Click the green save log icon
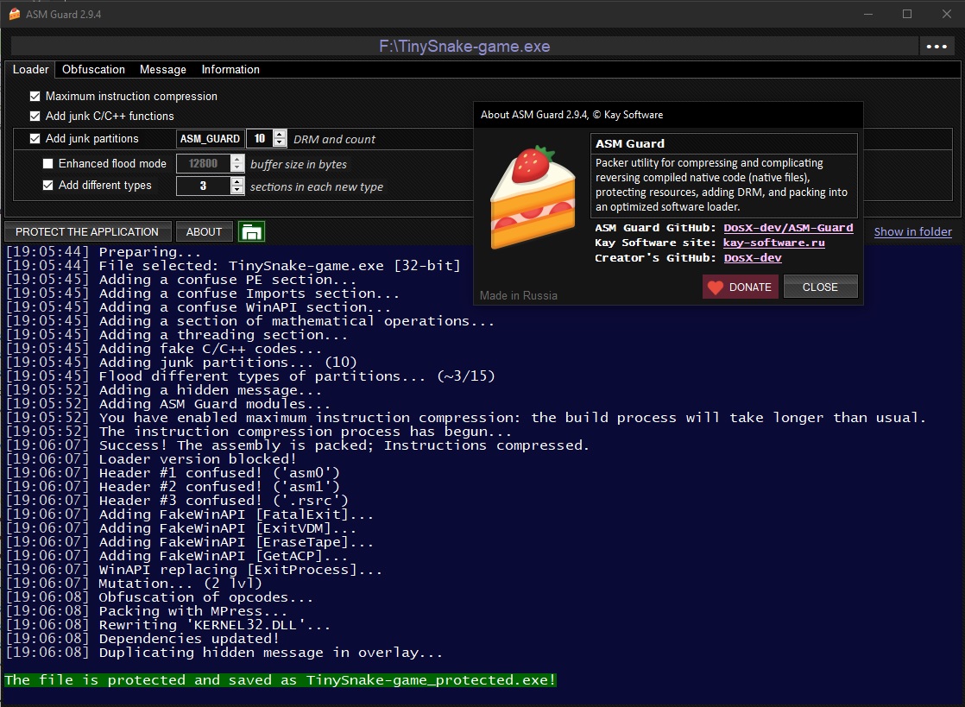 (x=251, y=232)
